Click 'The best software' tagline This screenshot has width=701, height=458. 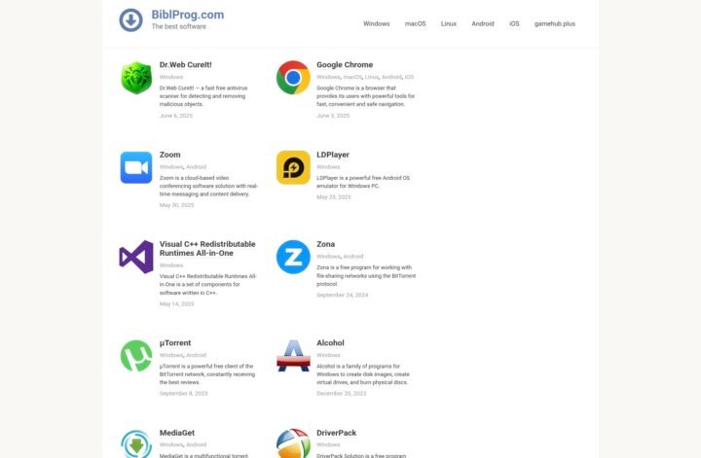(179, 26)
